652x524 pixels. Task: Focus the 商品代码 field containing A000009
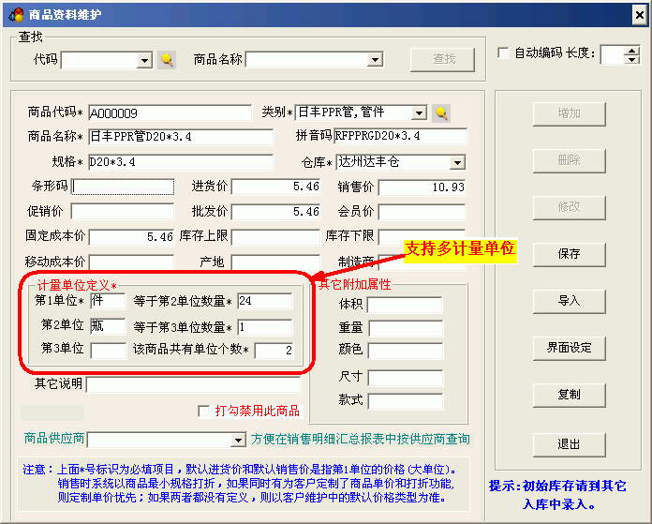[170, 113]
